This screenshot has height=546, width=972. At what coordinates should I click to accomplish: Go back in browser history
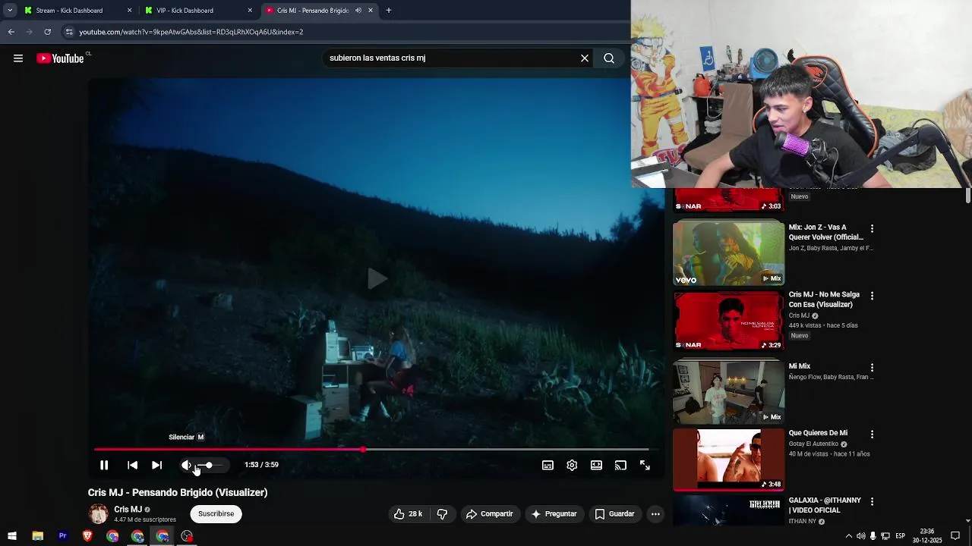pyautogui.click(x=11, y=32)
